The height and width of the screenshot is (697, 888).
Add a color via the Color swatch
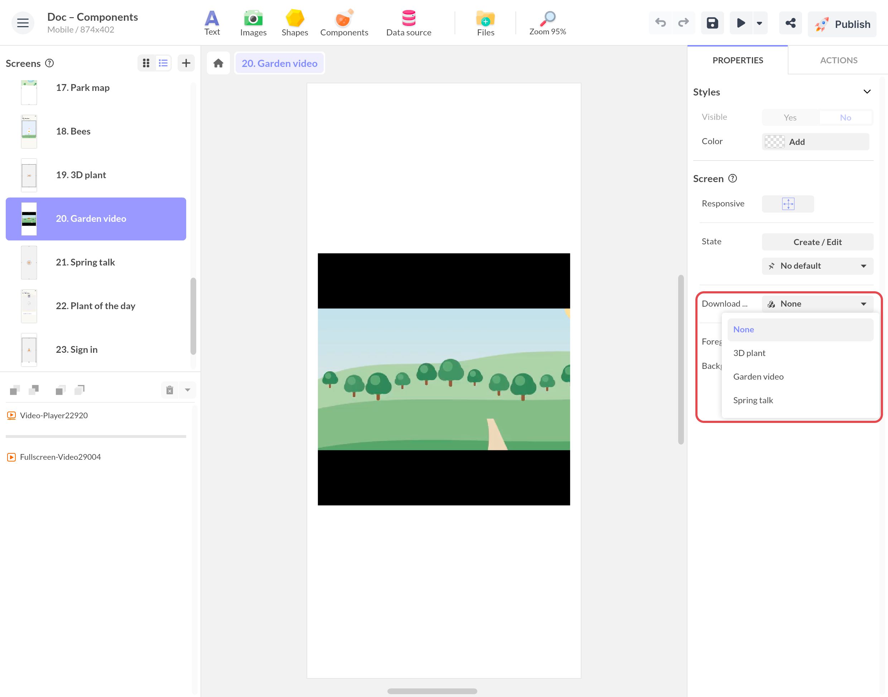815,142
